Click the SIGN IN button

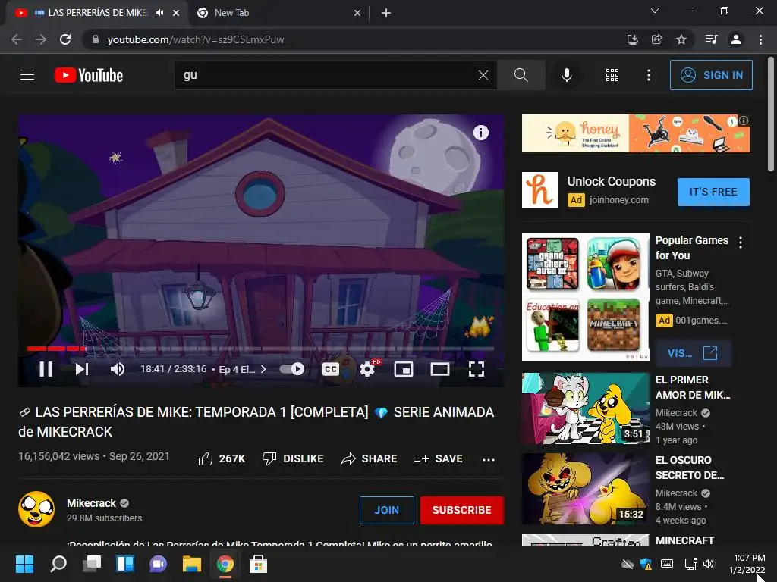(x=711, y=75)
